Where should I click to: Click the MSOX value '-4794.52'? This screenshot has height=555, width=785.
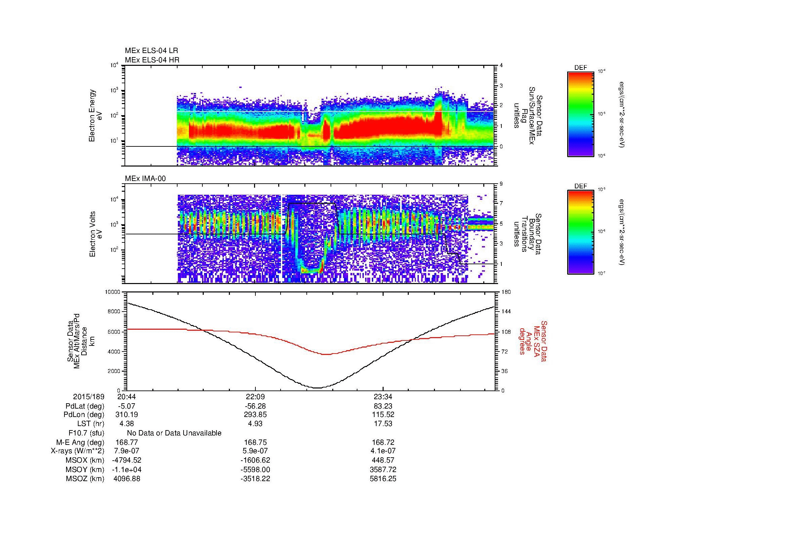click(127, 461)
